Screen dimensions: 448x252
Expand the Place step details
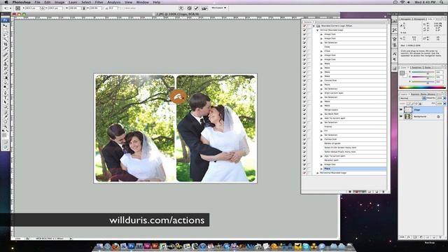[321, 169]
